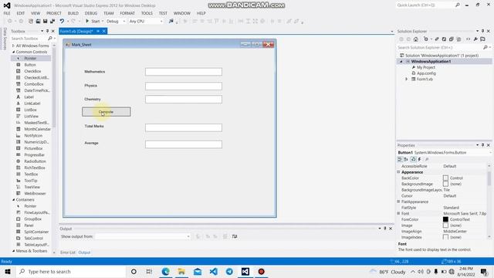Select the Button control in Toolbox
The image size is (494, 278).
[30, 65]
